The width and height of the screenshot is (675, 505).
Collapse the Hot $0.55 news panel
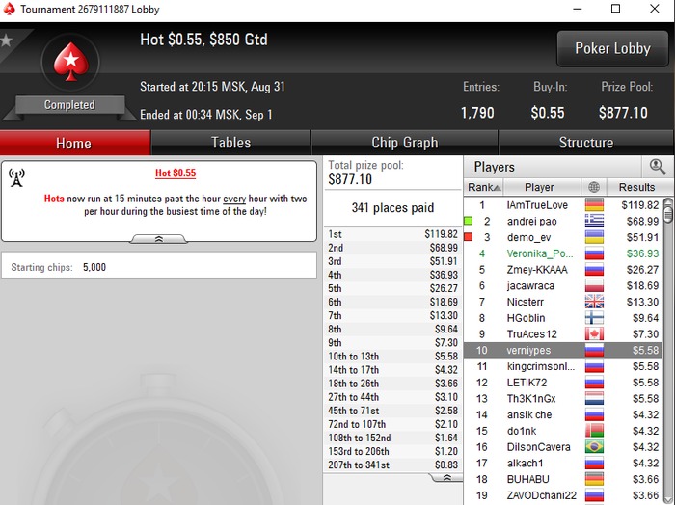(159, 239)
